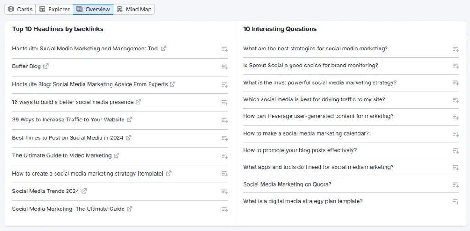Open the Explorer tab
This screenshot has height=231, width=470.
[x=55, y=9]
